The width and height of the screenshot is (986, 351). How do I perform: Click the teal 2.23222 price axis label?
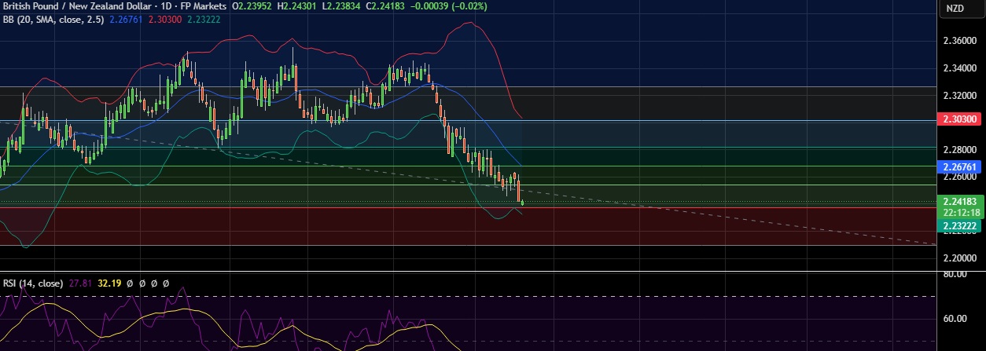click(959, 225)
